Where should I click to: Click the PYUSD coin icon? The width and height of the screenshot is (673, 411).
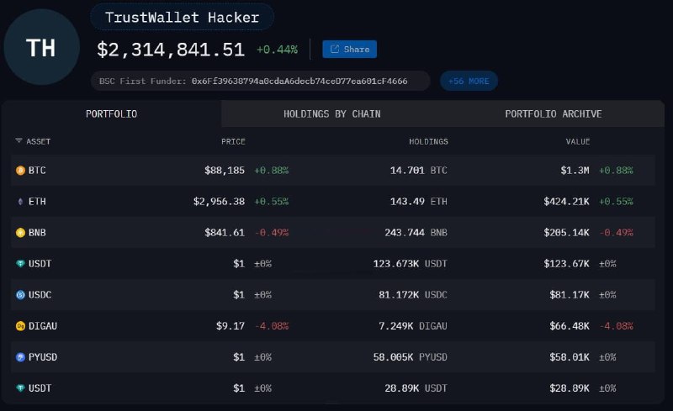tap(20, 357)
